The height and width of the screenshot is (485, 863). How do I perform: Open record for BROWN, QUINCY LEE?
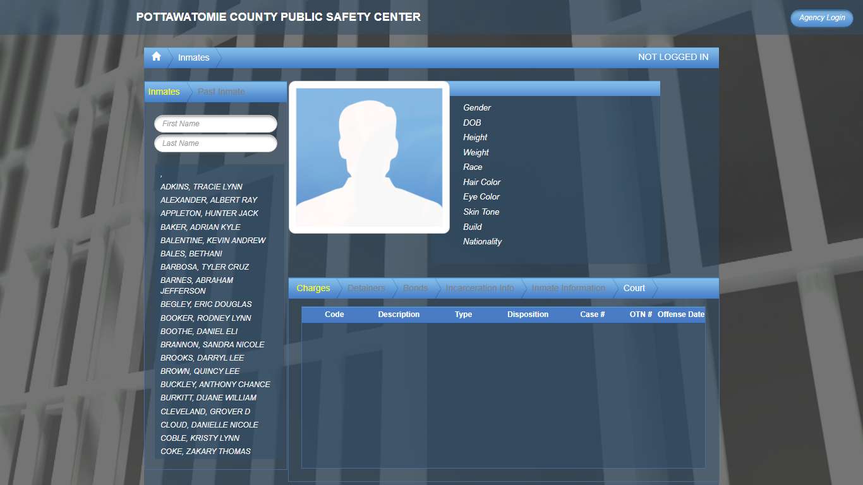(x=200, y=371)
